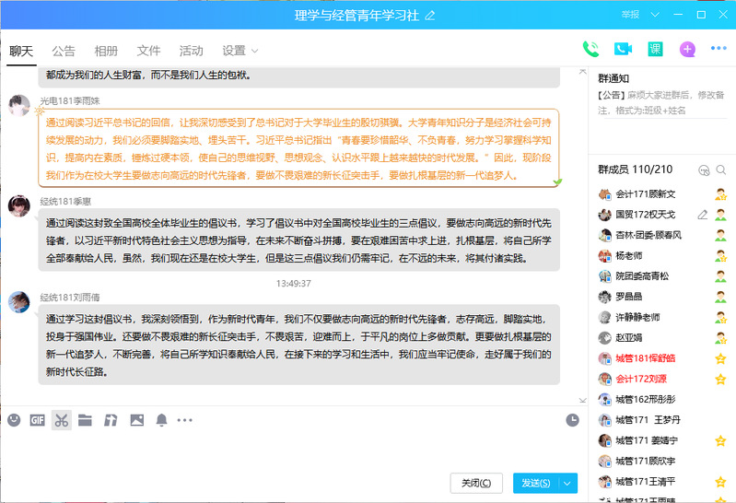Insert a picture using image icon
736x503 pixels.
[x=136, y=420]
